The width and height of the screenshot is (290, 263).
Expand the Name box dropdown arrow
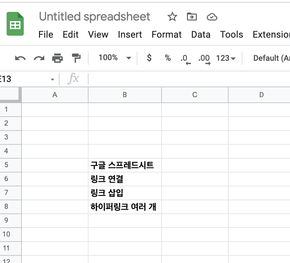click(53, 80)
